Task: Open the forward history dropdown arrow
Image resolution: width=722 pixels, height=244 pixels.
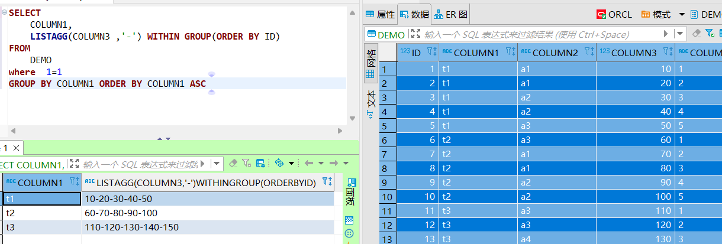Action: coord(346,163)
